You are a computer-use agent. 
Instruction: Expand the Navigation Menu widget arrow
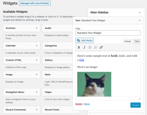pos(37,92)
